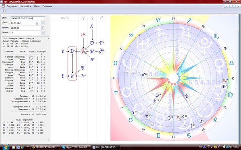Viewport: 241px width, 150px height.
Task: Click the scroll down arrow of info panel
Action: tap(49, 141)
